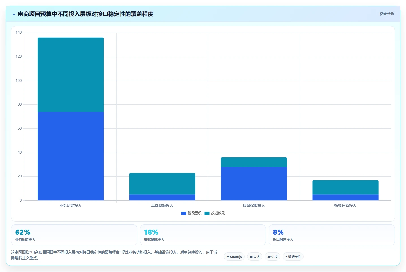Click the 图表分析 label
This screenshot has width=406, height=272.
pyautogui.click(x=387, y=14)
